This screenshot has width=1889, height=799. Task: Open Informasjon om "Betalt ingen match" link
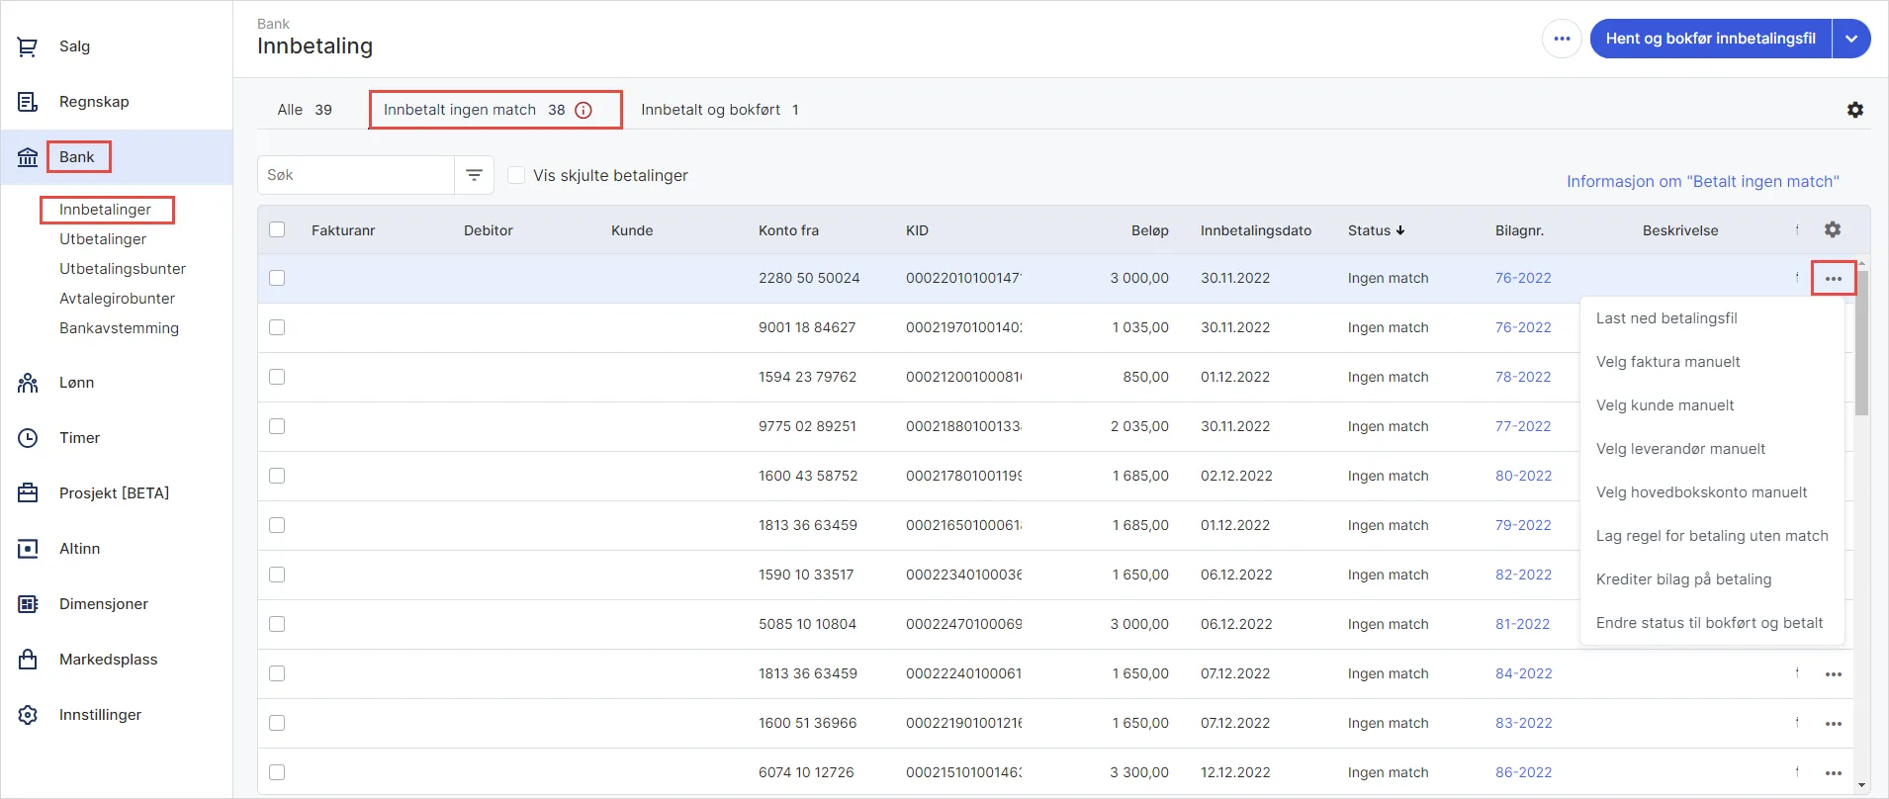1703,181
